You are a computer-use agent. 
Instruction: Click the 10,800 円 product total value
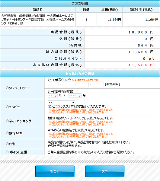point(141,32)
